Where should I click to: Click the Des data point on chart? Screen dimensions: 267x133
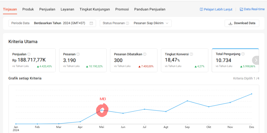coord(251,94)
